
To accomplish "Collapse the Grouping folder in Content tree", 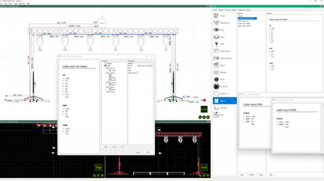I will pyautogui.click(x=106, y=82).
